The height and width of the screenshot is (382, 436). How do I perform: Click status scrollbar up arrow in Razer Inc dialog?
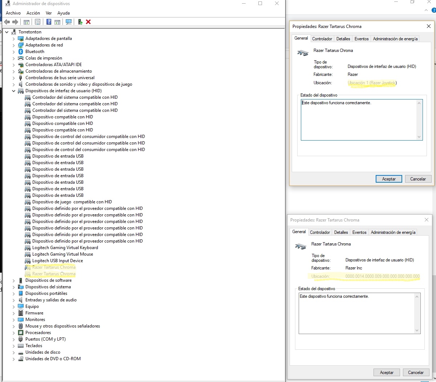pos(417,297)
